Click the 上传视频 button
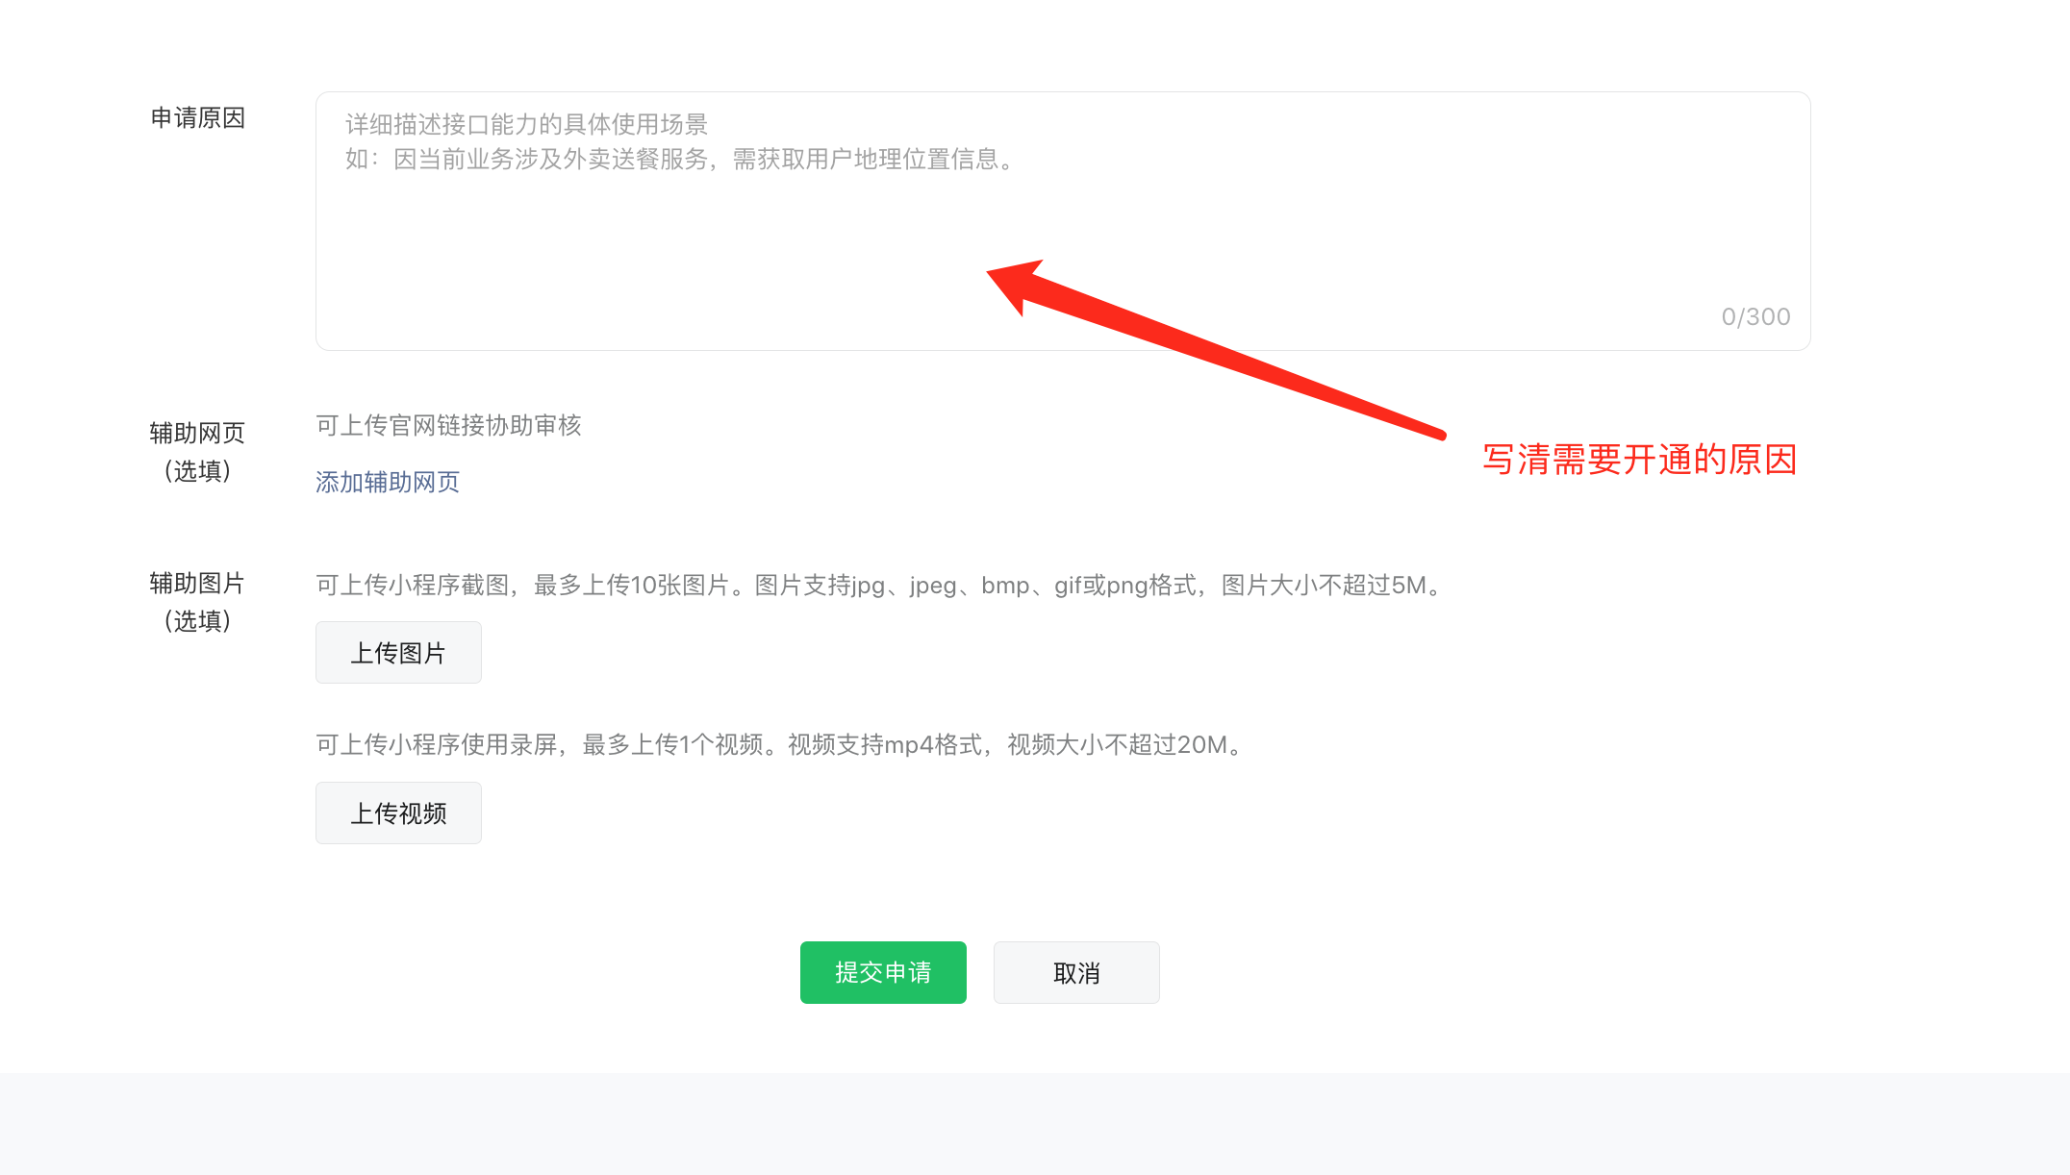This screenshot has height=1175, width=2070. (398, 813)
